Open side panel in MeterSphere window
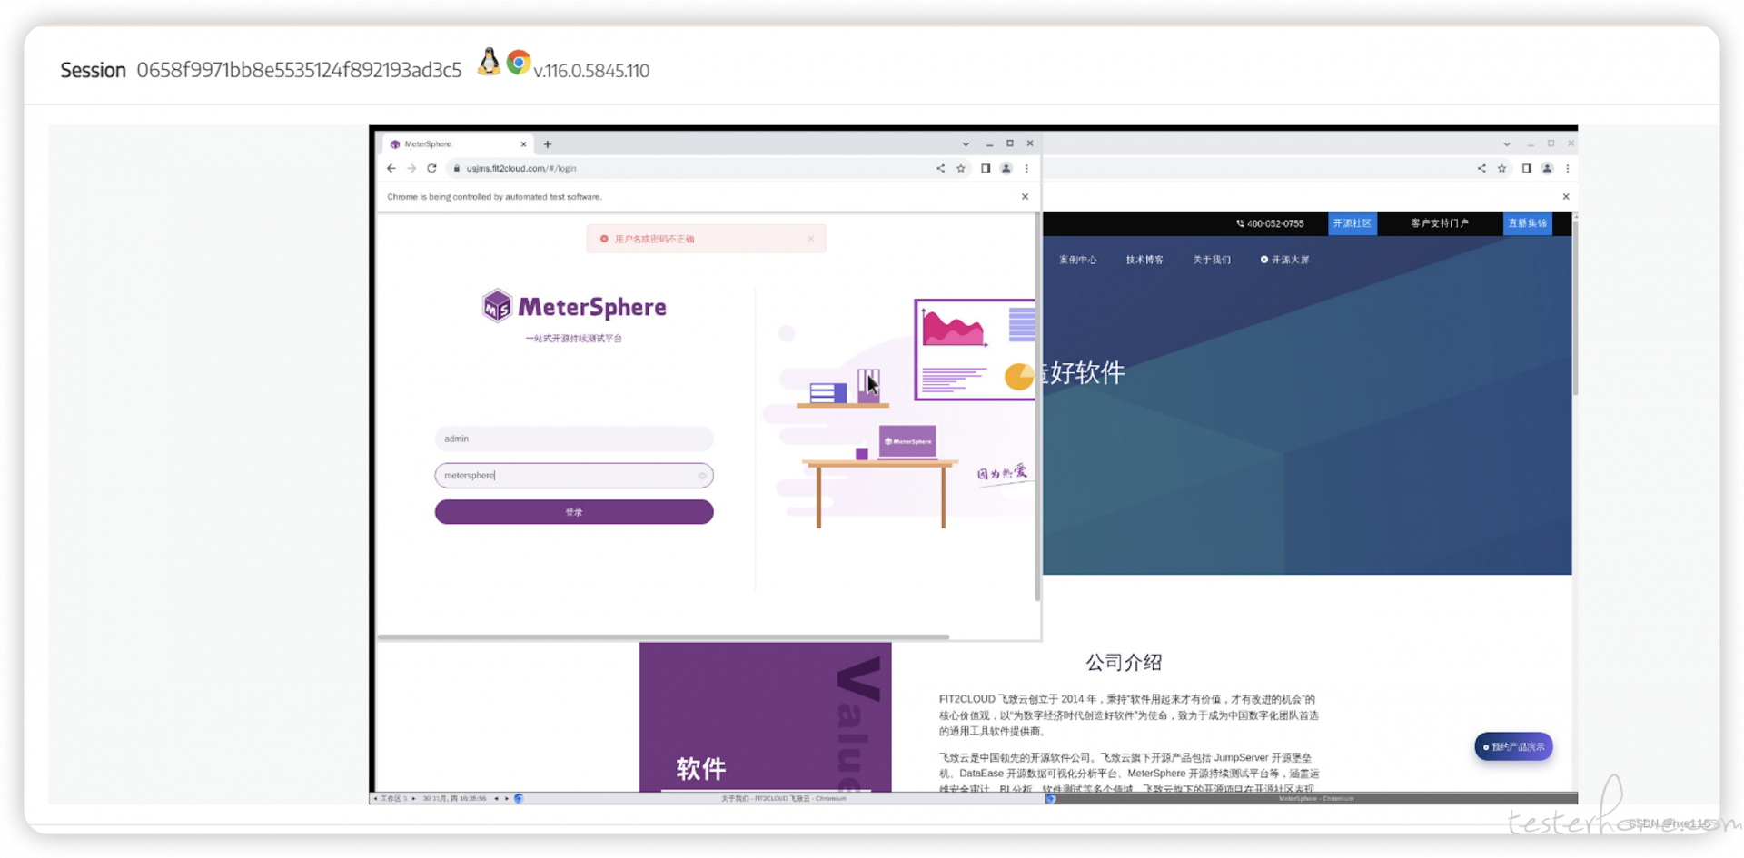 coord(986,168)
